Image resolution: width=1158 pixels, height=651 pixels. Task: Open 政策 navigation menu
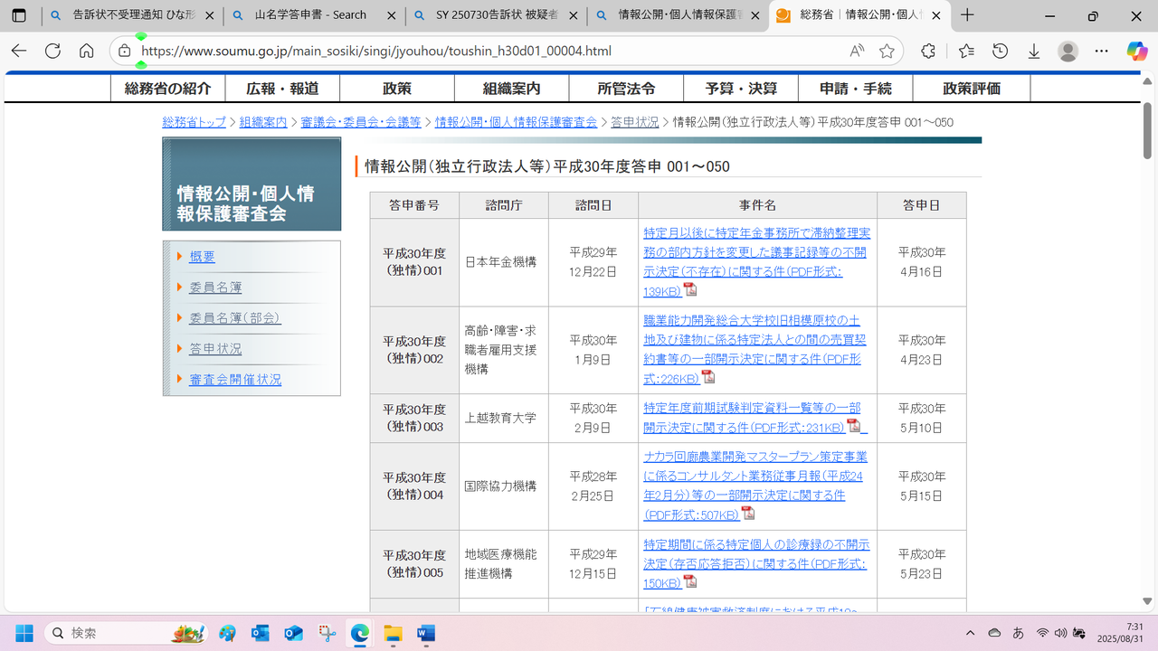point(397,88)
